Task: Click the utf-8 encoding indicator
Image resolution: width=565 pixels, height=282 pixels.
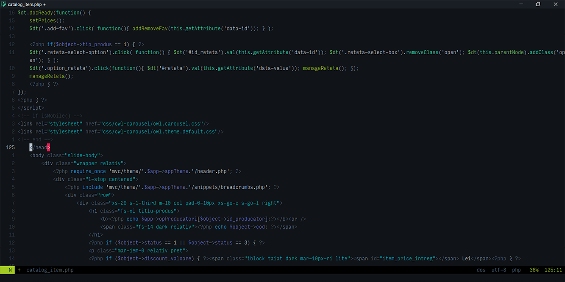Action: point(498,270)
